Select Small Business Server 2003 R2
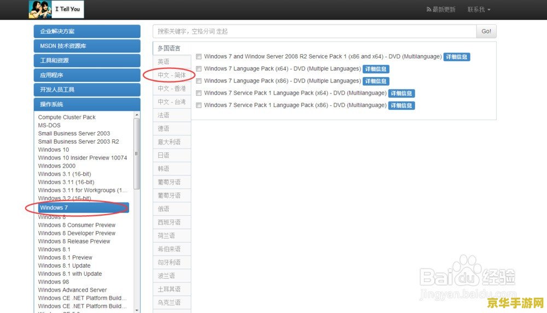This screenshot has height=313, width=547. (78, 142)
